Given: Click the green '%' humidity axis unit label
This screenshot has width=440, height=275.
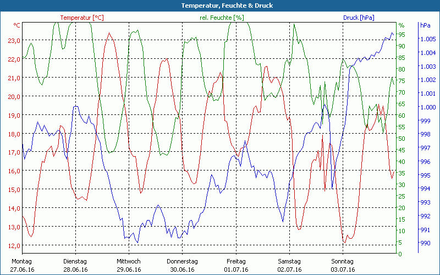Looking at the screenshot, I should click(x=401, y=25).
